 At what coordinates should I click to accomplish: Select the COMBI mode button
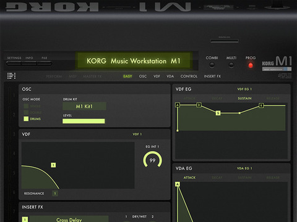click(x=212, y=65)
